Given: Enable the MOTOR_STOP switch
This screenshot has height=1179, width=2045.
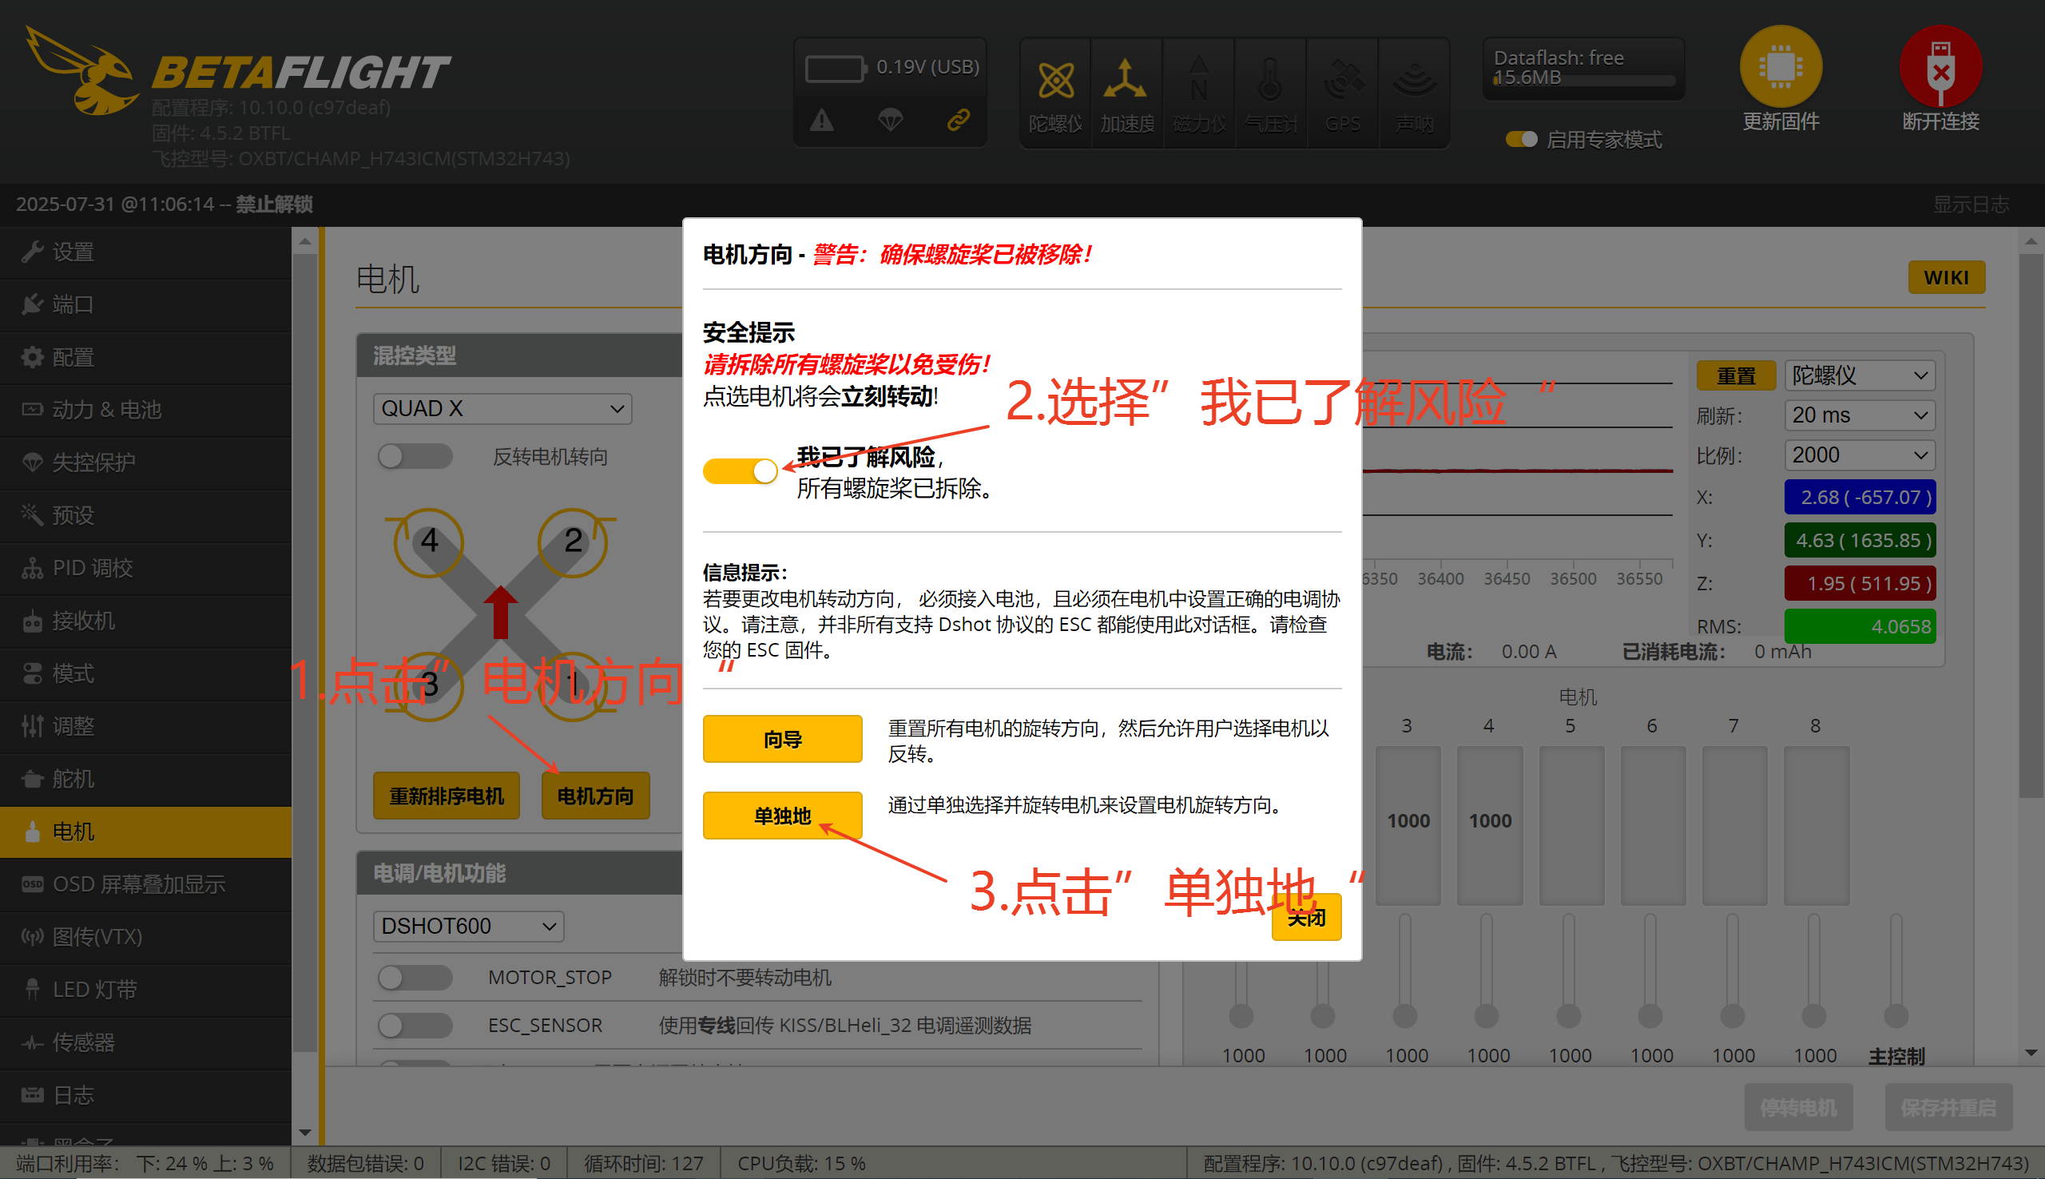Looking at the screenshot, I should point(415,978).
